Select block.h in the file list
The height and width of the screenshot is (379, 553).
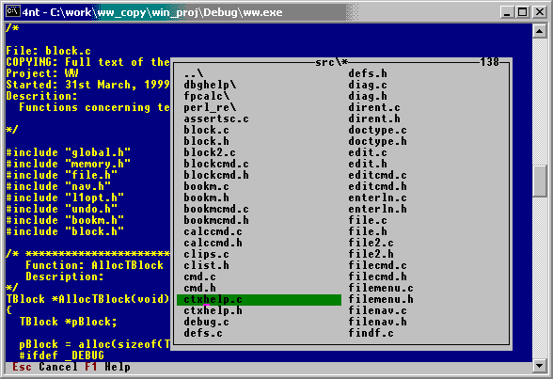click(x=206, y=141)
